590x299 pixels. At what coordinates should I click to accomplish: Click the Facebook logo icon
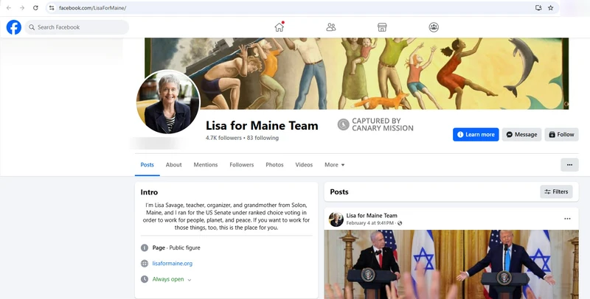[x=14, y=27]
